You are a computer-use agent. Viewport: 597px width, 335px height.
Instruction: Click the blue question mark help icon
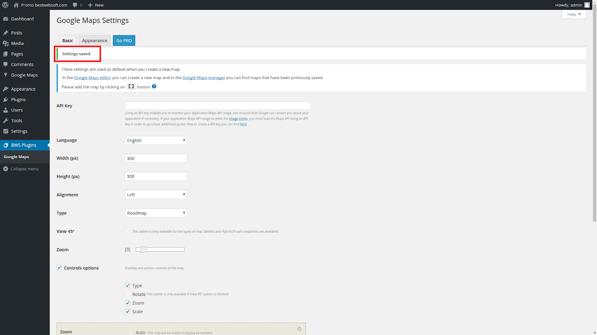[154, 86]
